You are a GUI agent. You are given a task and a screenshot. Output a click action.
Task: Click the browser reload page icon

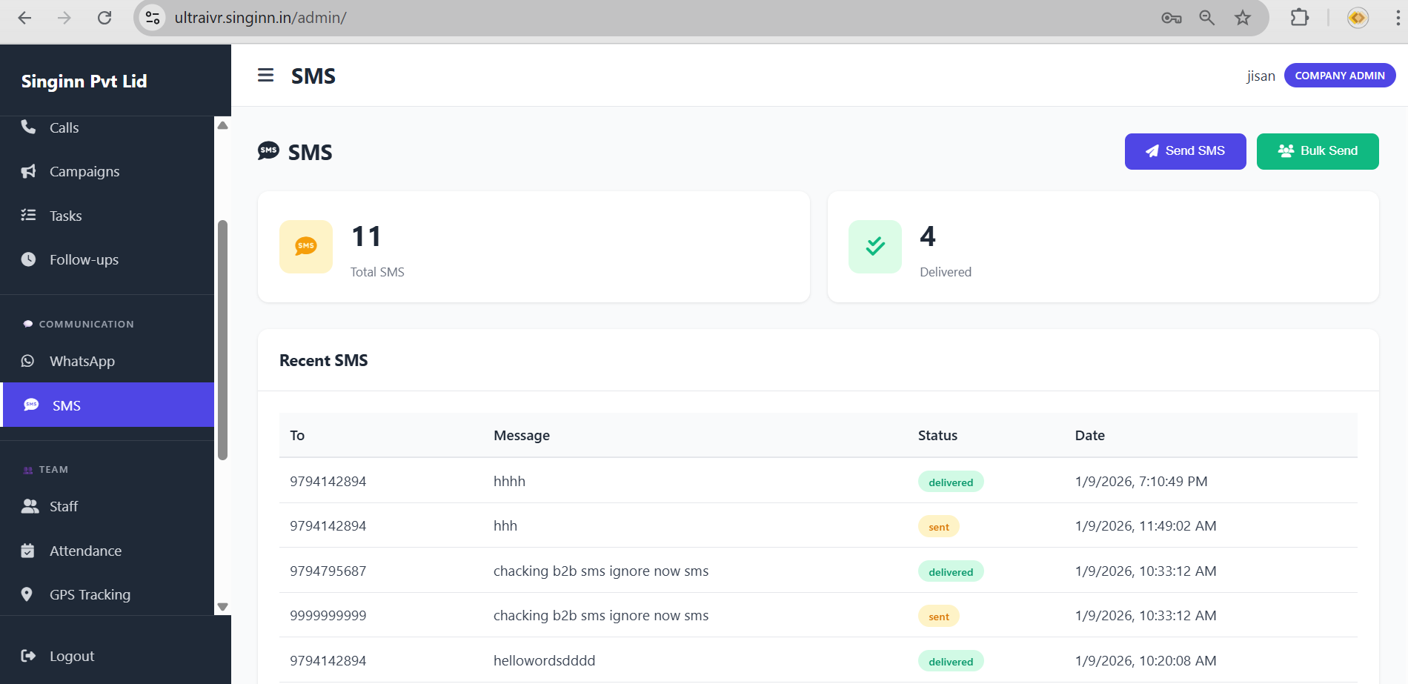point(104,18)
